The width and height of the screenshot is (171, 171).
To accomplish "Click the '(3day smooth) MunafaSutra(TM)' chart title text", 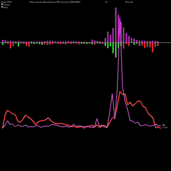I will coord(44,2).
